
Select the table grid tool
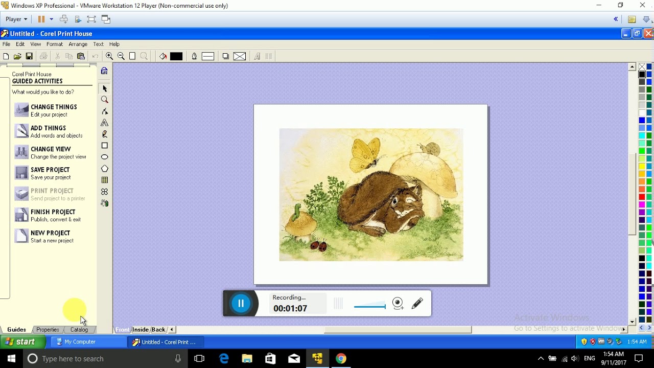105,180
